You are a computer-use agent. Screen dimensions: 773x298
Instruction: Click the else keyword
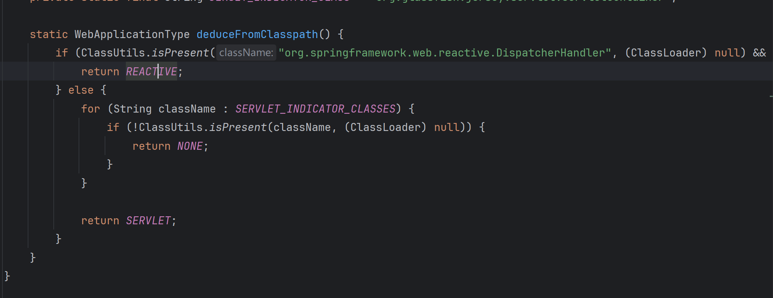(x=81, y=90)
